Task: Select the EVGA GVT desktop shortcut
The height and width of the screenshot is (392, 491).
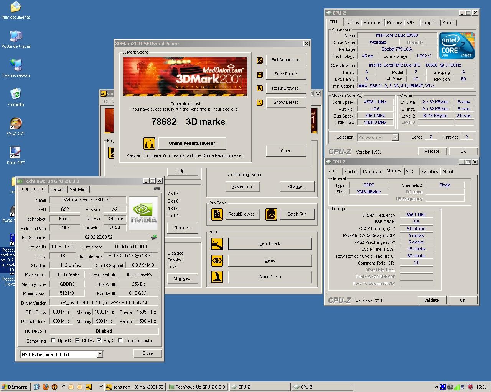Action: pyautogui.click(x=16, y=127)
